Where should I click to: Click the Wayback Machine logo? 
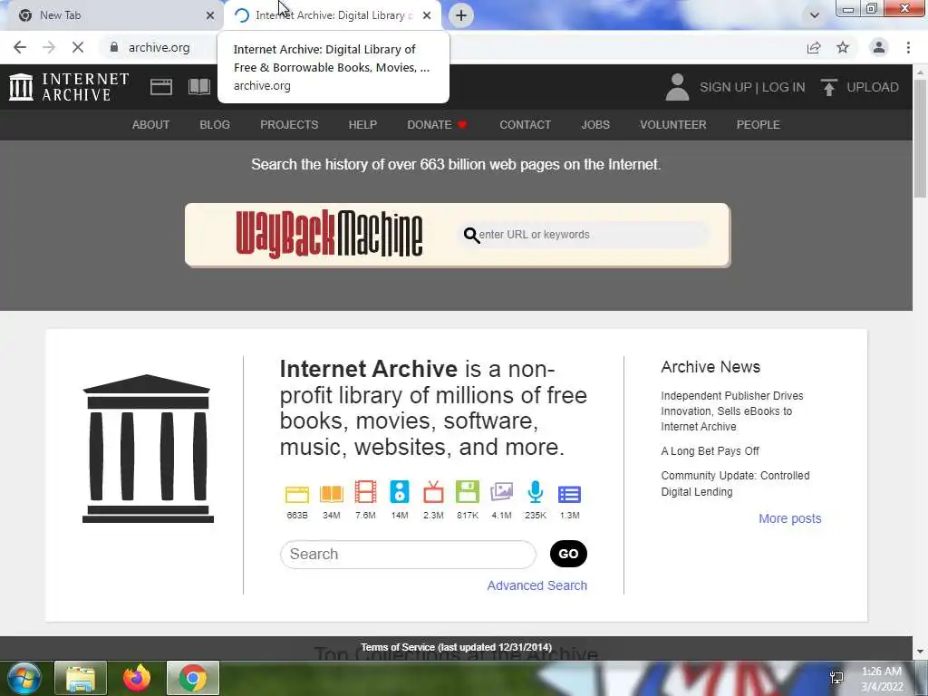click(329, 234)
